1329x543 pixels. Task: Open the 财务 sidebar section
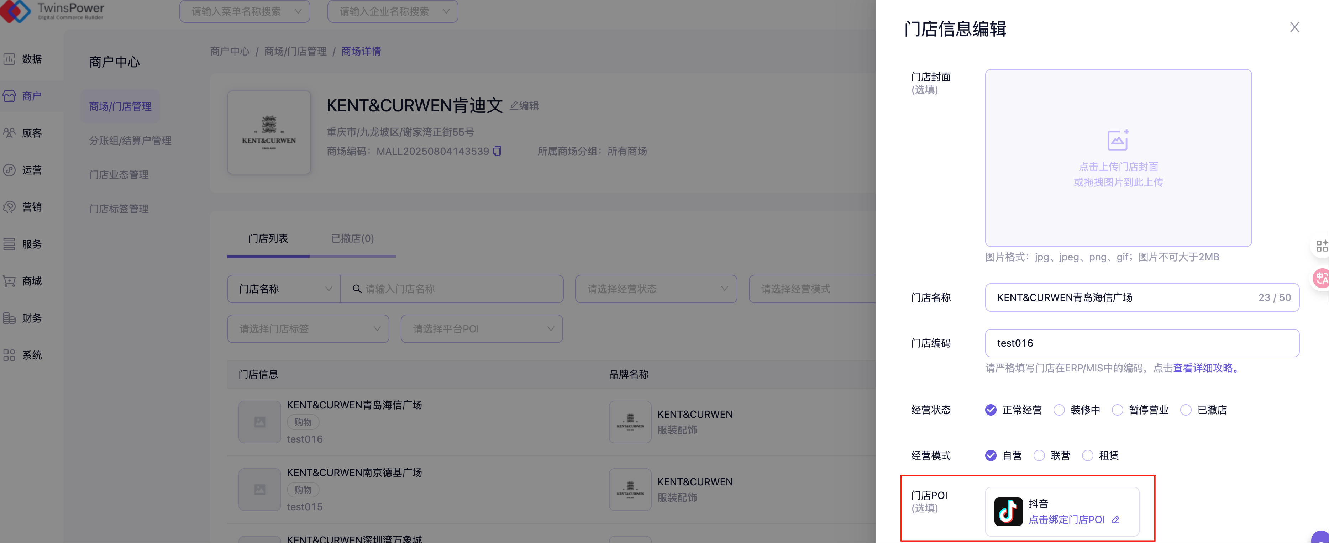[x=31, y=318]
